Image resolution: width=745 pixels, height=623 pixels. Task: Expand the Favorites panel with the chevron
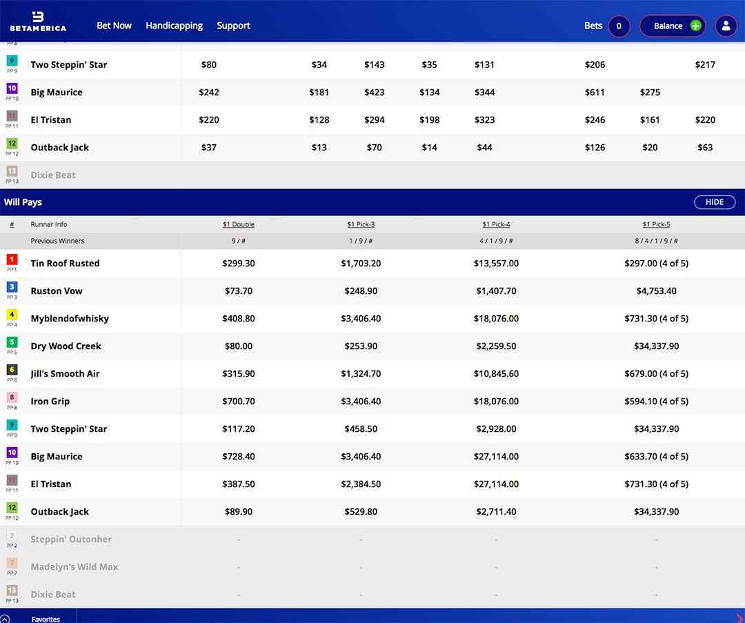6,619
